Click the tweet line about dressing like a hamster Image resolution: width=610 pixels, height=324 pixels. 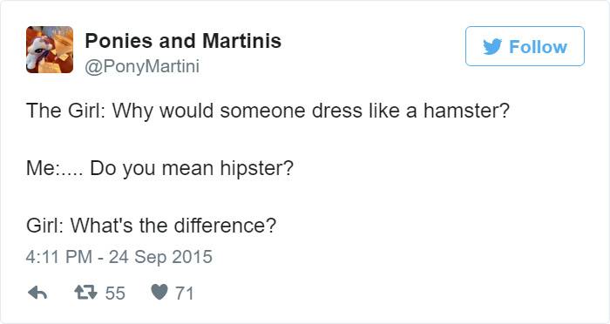(x=268, y=111)
